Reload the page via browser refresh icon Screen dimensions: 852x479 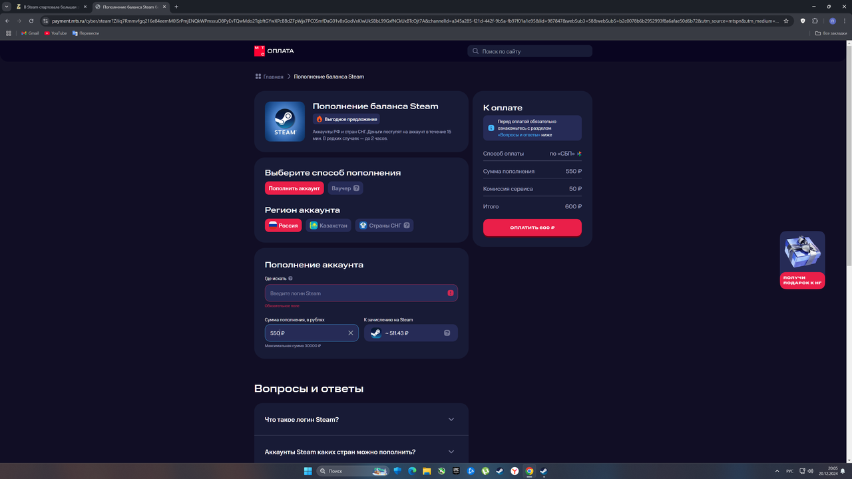click(31, 21)
